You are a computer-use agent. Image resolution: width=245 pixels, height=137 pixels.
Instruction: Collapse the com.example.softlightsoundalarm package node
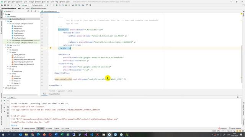pos(8,24)
